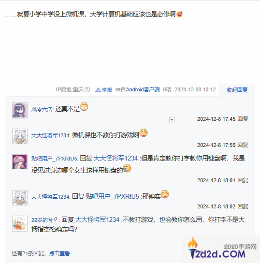Open 大大怪将军1234's avatar next to 微机课 comment
This screenshot has height=263, width=260.
click(20, 136)
